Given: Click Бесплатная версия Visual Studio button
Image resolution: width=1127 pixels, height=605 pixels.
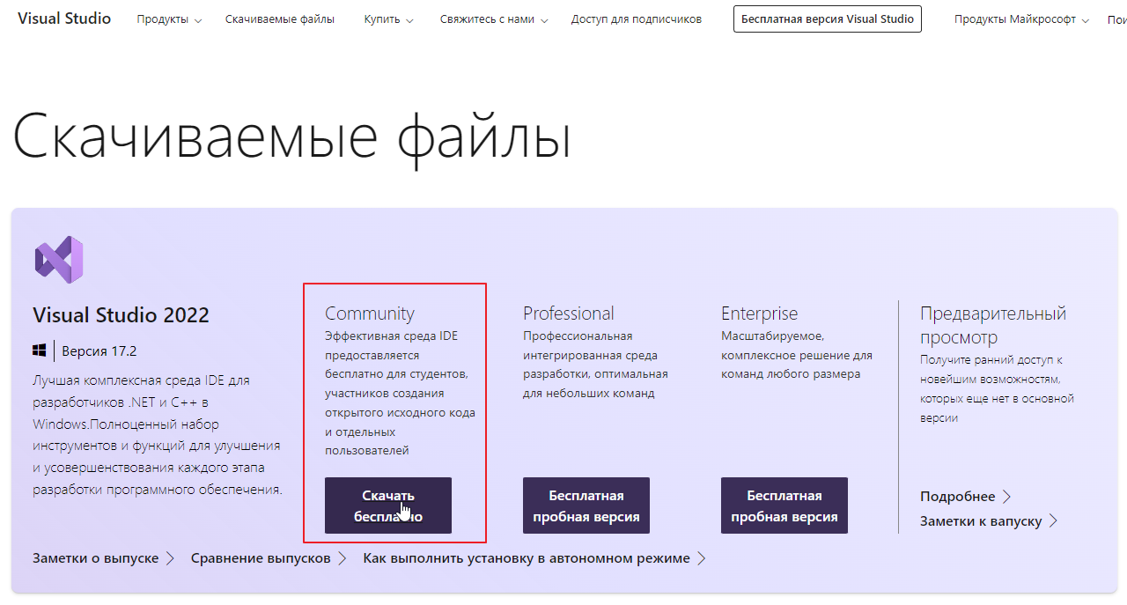Looking at the screenshot, I should pyautogui.click(x=827, y=19).
